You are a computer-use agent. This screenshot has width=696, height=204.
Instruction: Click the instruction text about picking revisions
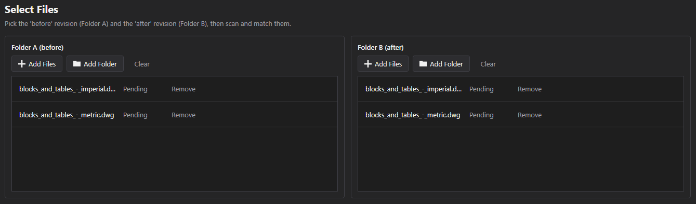tap(148, 24)
